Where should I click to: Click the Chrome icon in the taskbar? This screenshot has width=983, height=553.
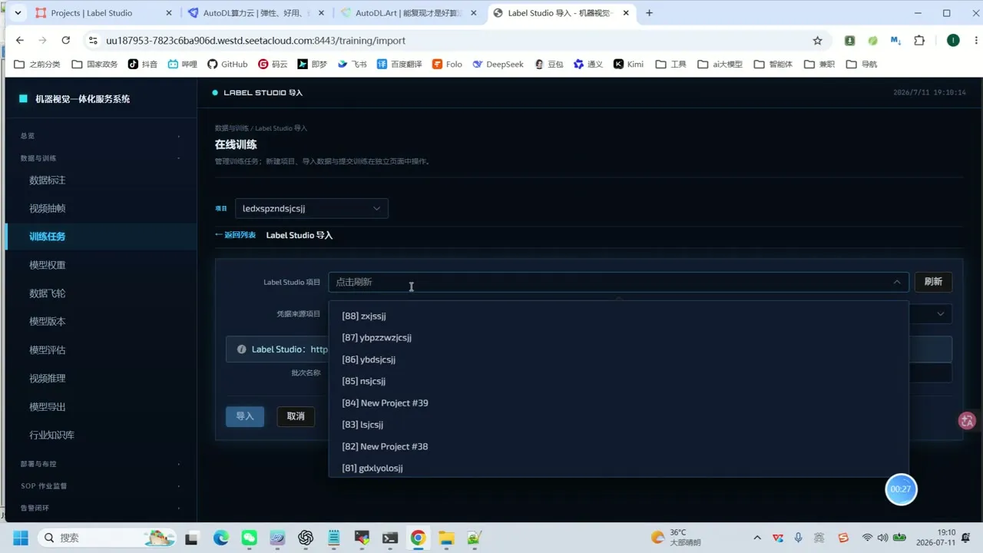click(x=418, y=538)
